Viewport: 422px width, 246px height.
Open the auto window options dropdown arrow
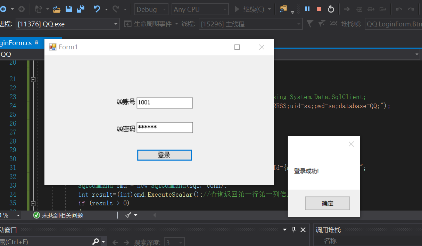285,230
